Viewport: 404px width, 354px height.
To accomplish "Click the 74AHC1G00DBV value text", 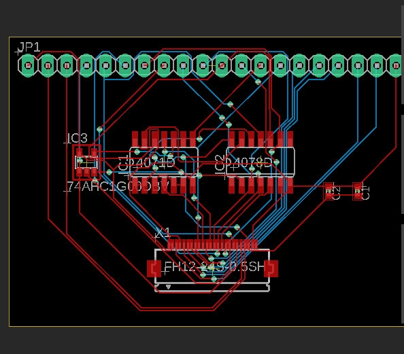I will click(118, 186).
